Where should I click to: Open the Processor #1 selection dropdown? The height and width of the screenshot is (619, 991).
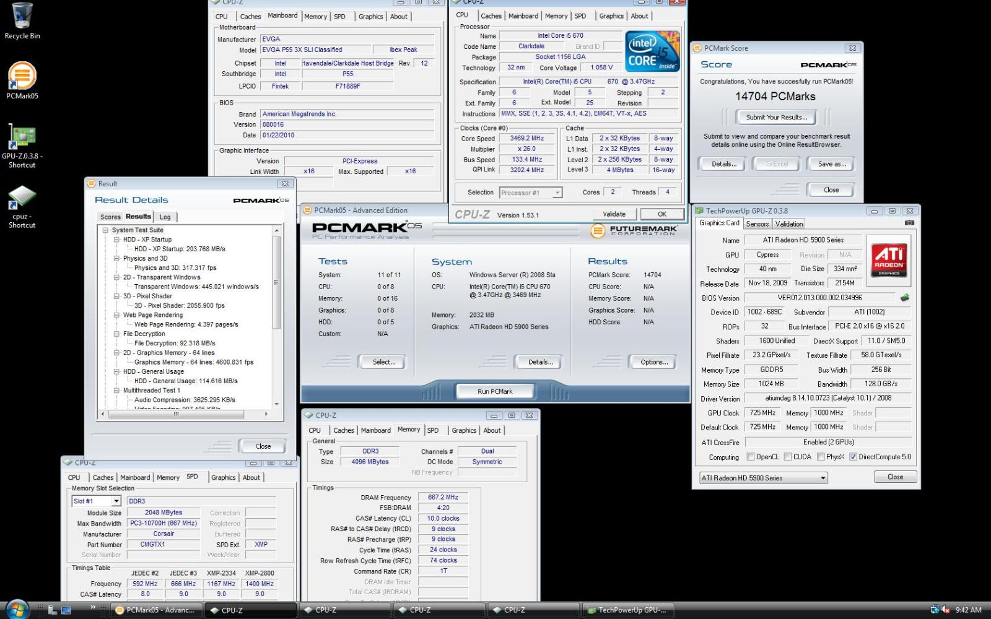click(x=531, y=193)
